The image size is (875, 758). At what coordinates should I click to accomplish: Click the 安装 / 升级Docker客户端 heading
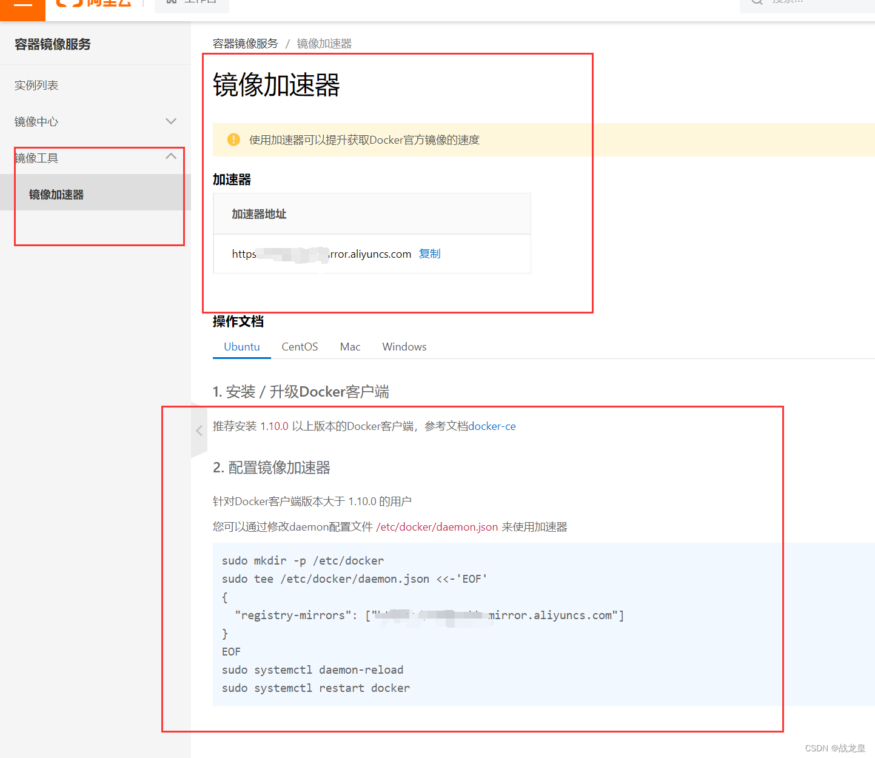(301, 392)
